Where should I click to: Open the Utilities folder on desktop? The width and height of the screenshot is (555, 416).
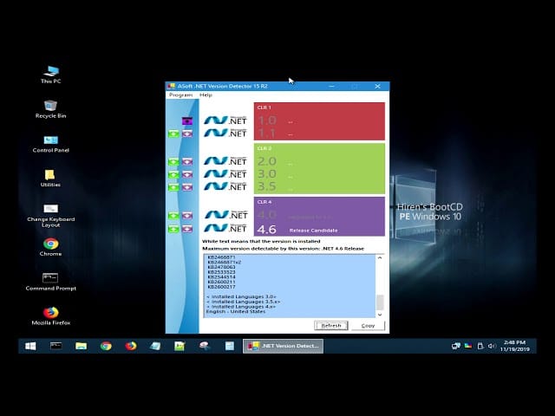point(50,179)
